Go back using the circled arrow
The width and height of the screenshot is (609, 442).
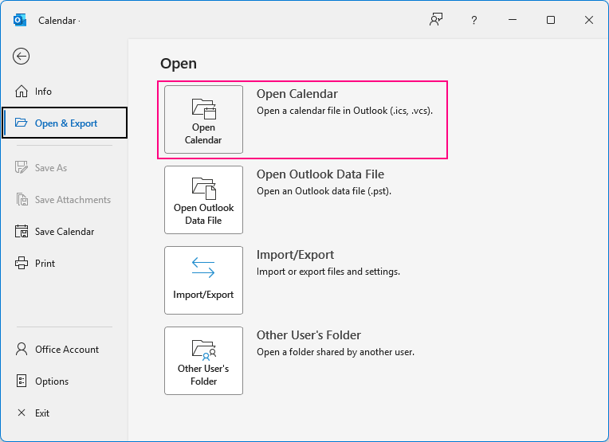click(x=21, y=57)
